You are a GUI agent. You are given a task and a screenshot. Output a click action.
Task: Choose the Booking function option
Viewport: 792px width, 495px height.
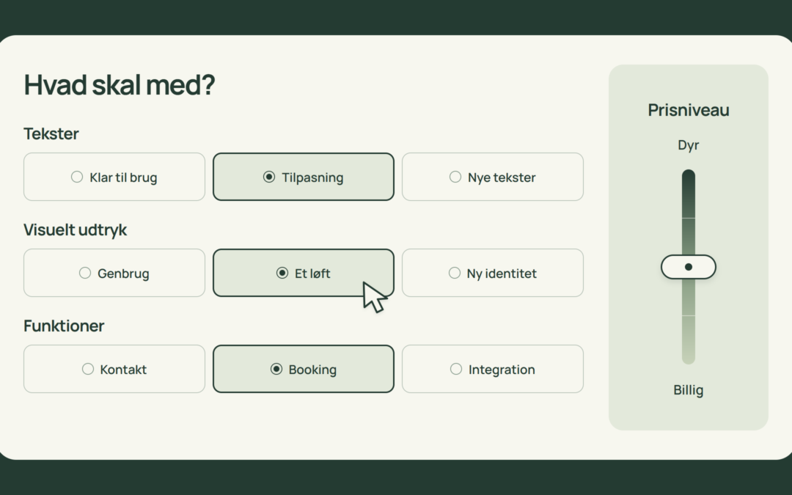coord(304,369)
